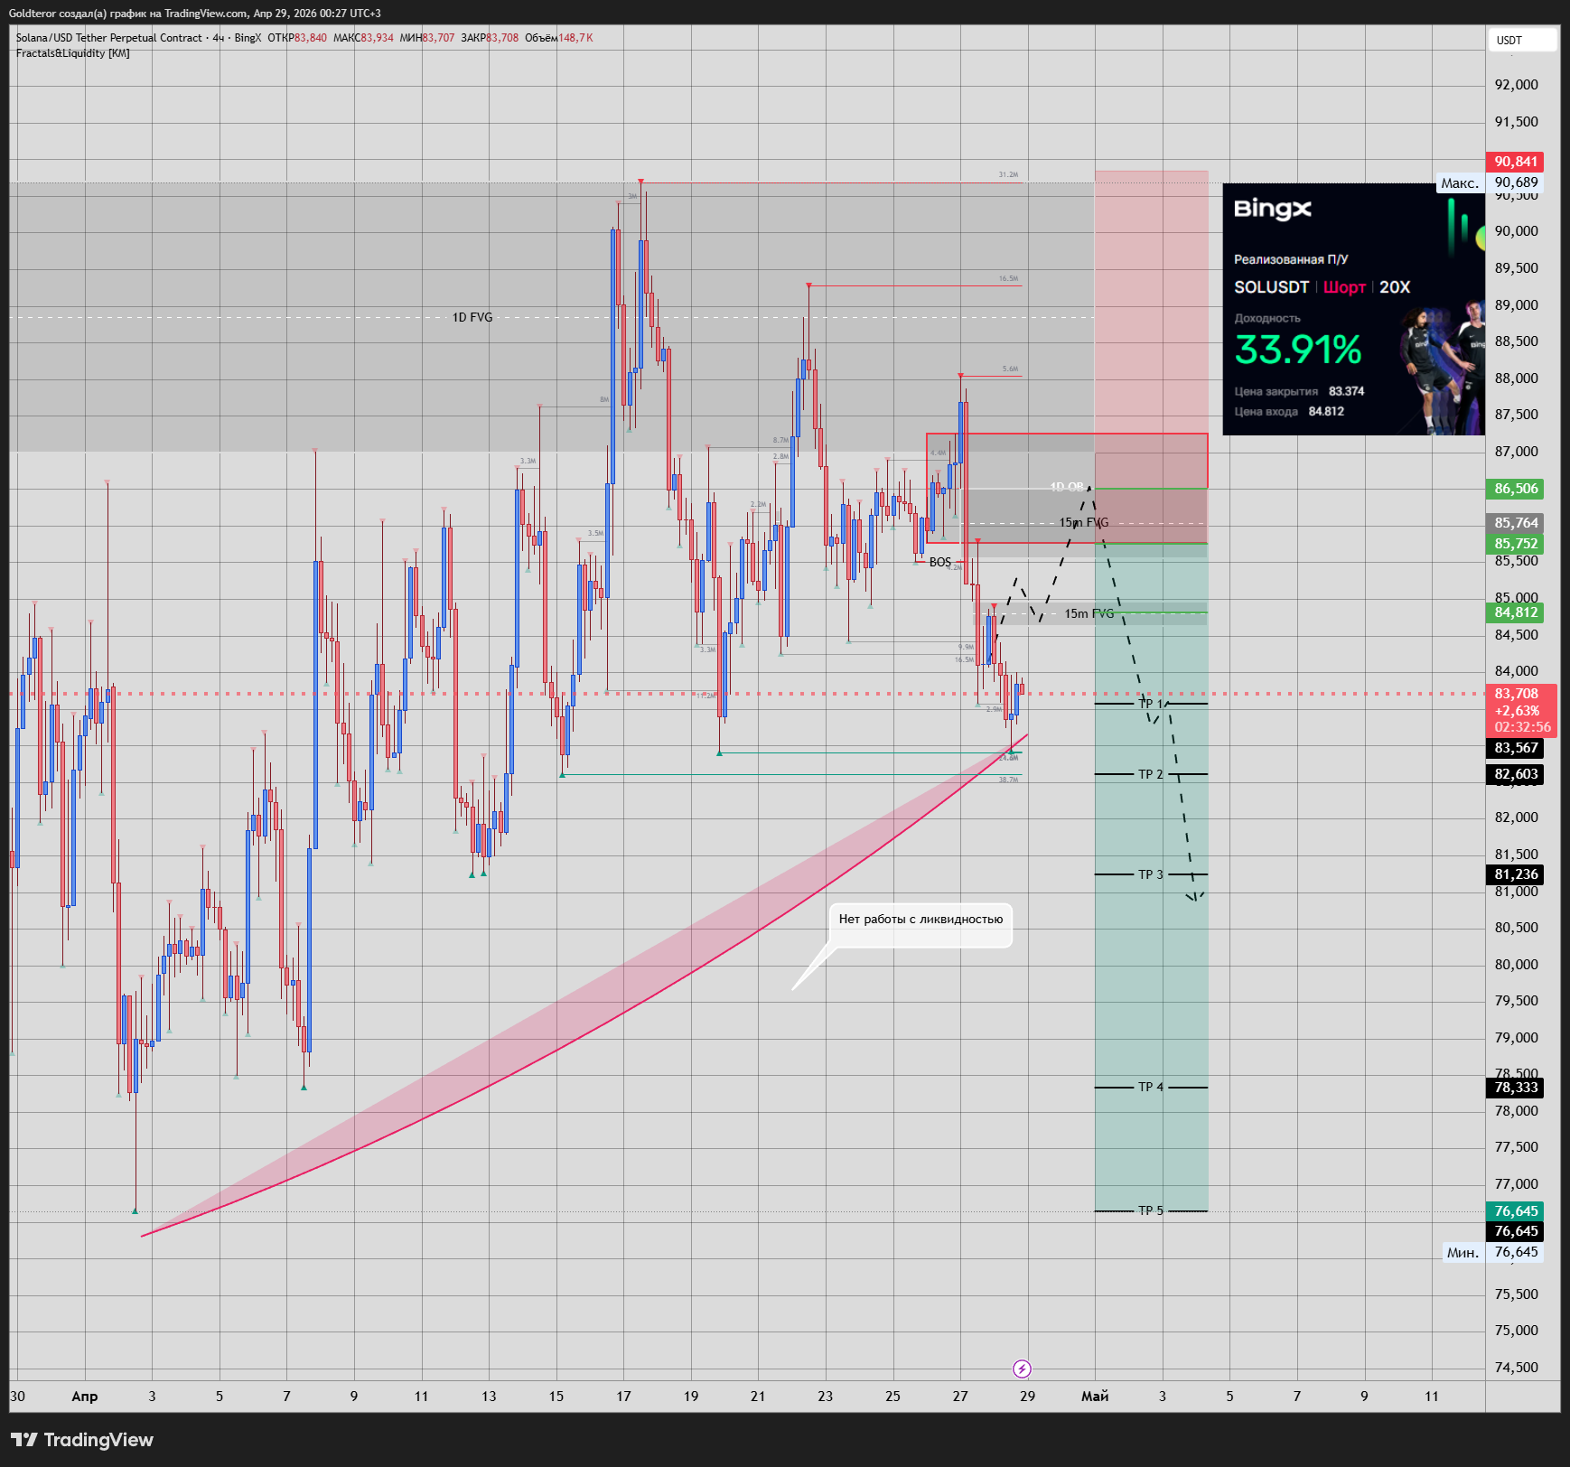This screenshot has width=1570, height=1467.
Task: Click the TradingView logo in the footer
Action: [82, 1440]
